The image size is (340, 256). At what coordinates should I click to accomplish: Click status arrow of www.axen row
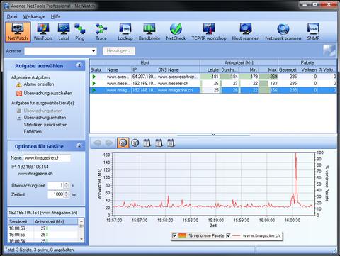94,77
